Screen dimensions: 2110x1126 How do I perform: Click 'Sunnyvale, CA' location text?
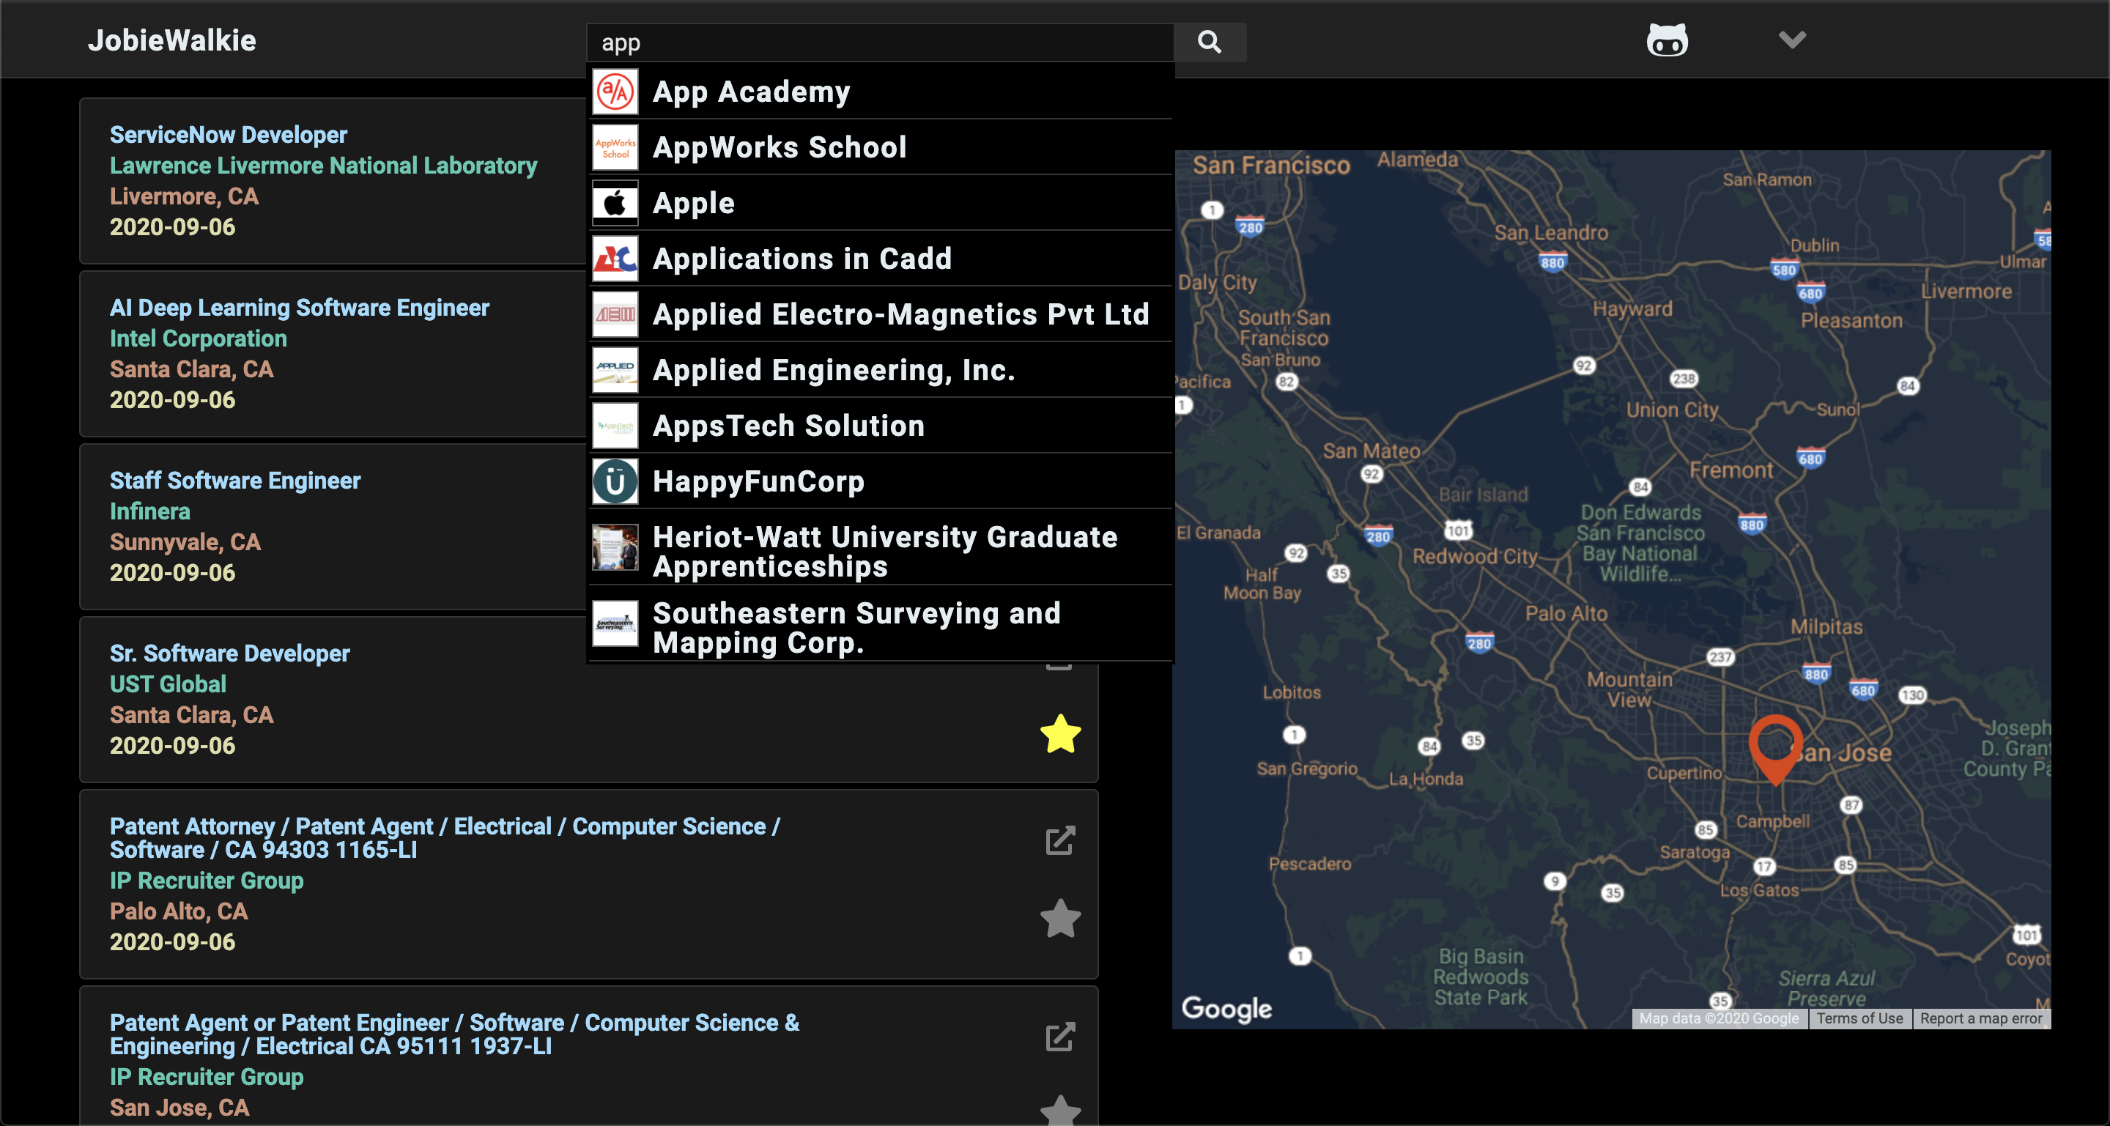point(185,542)
